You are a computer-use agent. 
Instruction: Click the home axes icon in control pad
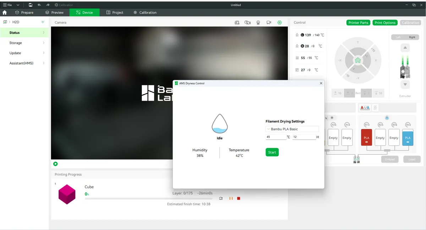point(358,60)
